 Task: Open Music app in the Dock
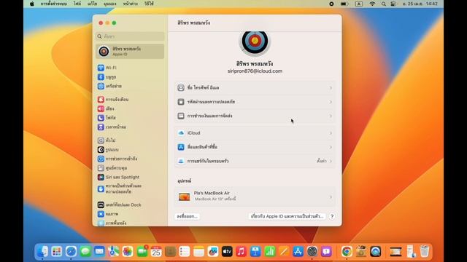tap(241, 252)
